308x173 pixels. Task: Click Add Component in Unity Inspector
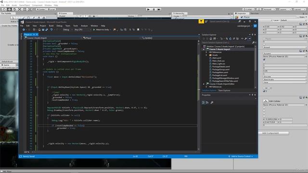coord(273,133)
